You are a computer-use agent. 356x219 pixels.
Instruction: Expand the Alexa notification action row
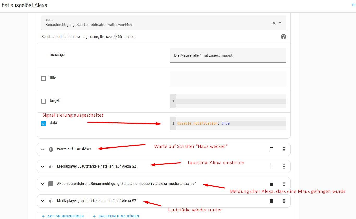[x=43, y=184]
